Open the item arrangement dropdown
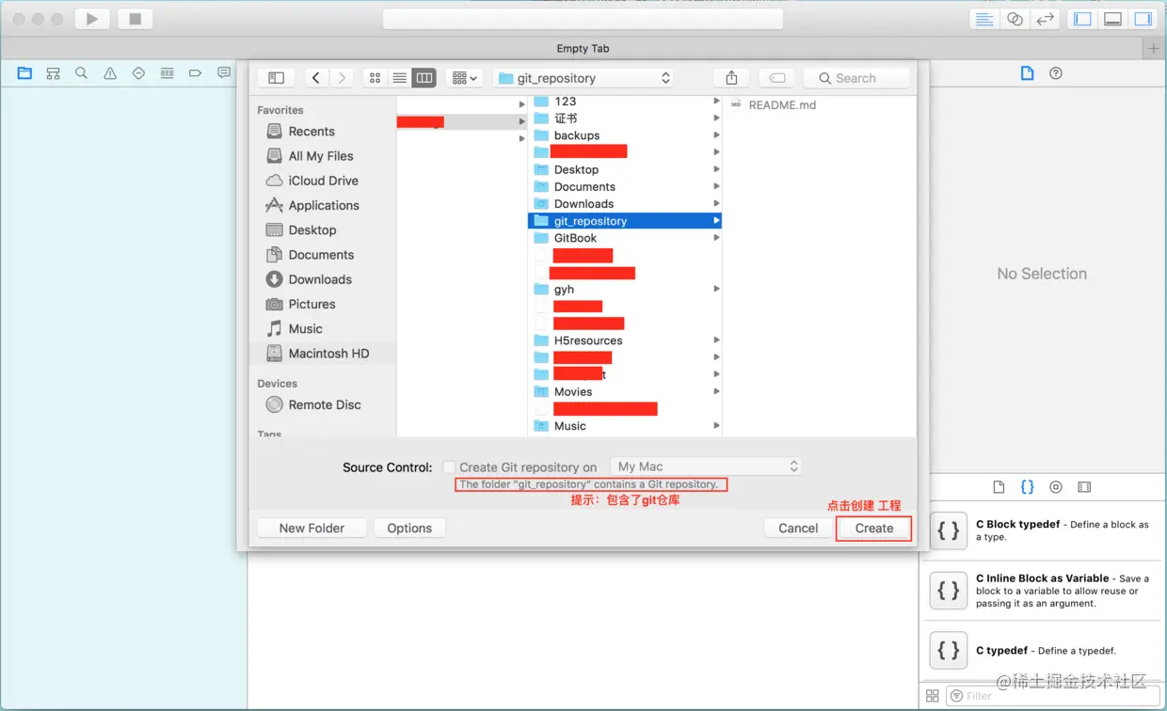Image resolution: width=1167 pixels, height=711 pixels. coord(464,78)
